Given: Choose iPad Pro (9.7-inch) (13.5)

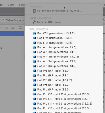Looking at the screenshot, I should pyautogui.click(x=63, y=89).
